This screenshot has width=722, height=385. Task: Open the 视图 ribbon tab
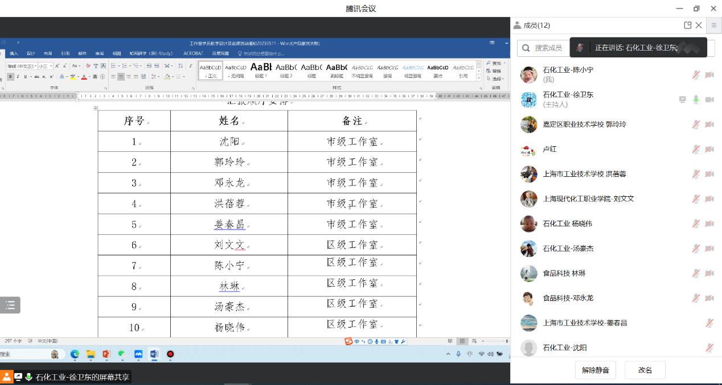point(117,53)
